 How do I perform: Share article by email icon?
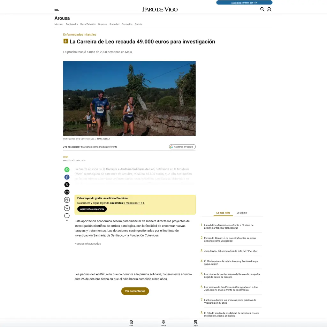click(67, 192)
